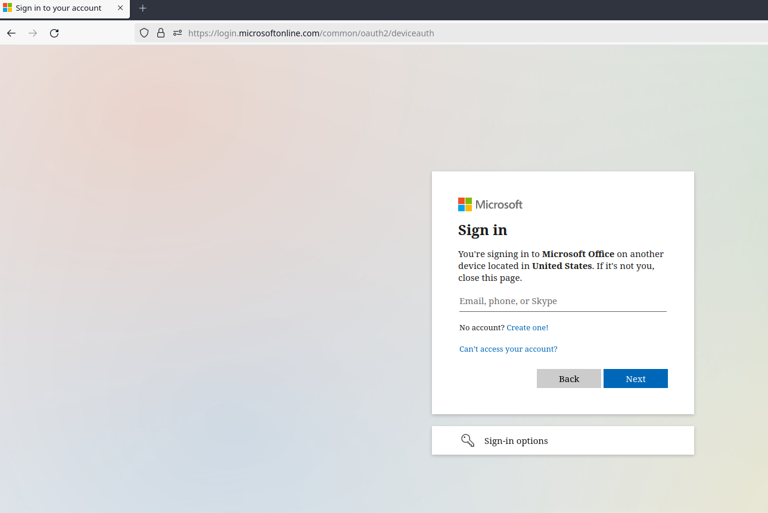Click inside the browser address bar

tap(310, 33)
